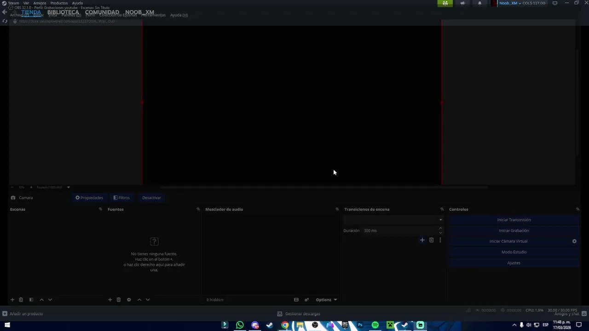Image resolution: width=589 pixels, height=331 pixels.
Task: Add a new source in Fuentes
Action: (x=110, y=300)
